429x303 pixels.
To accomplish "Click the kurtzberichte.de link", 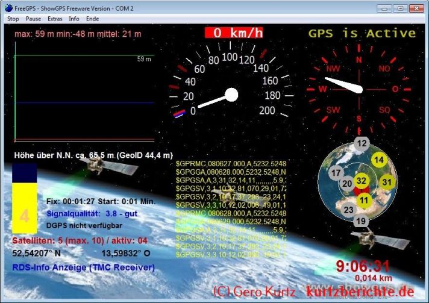I will tap(360, 292).
